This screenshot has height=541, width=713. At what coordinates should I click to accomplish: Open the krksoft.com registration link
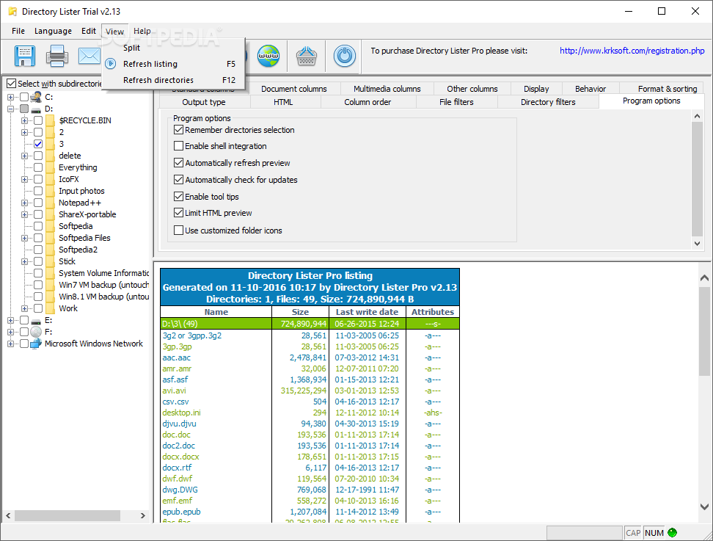click(x=632, y=51)
